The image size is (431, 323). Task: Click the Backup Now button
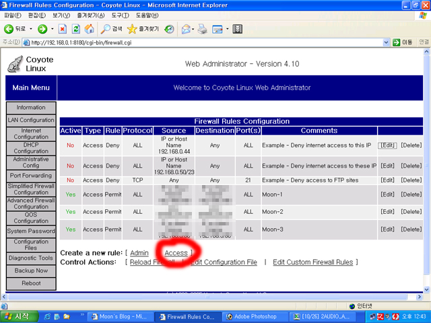[31, 271]
